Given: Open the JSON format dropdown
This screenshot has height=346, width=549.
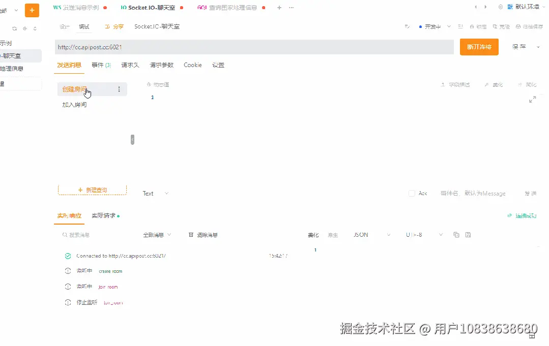Looking at the screenshot, I should (372, 235).
